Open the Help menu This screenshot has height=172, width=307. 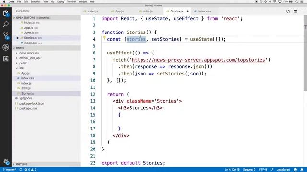[x=92, y=2]
